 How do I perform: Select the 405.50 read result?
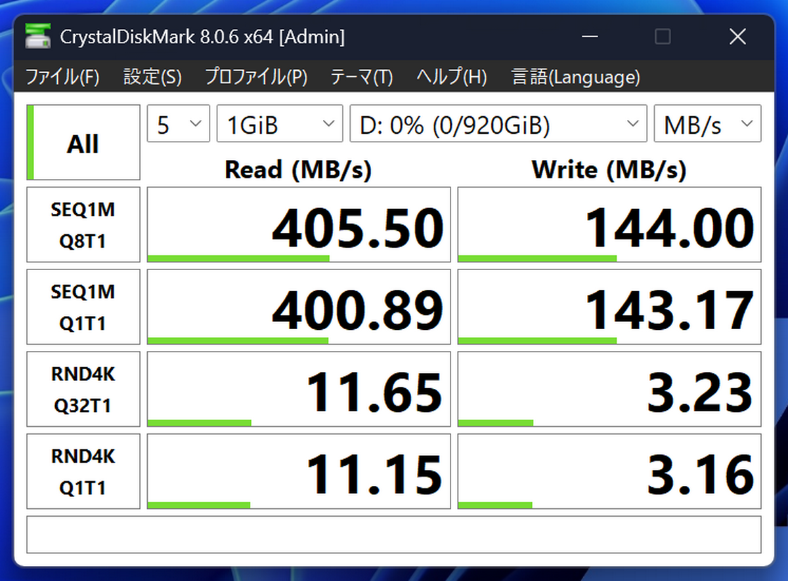point(299,225)
